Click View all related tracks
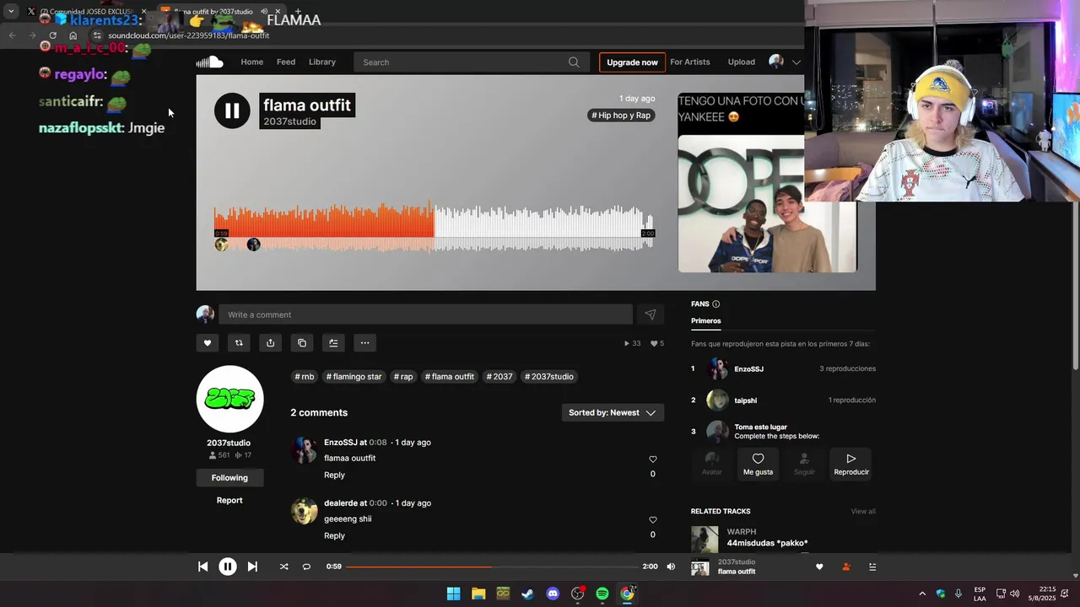This screenshot has width=1080, height=607. [x=863, y=511]
